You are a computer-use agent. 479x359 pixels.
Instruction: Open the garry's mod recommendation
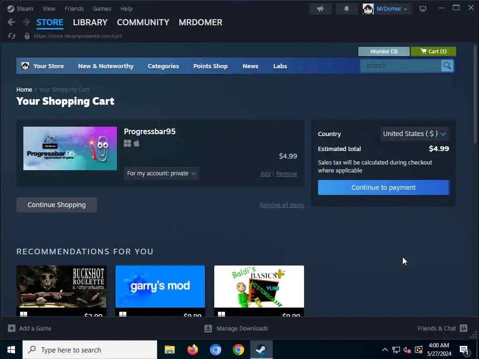pos(160,287)
